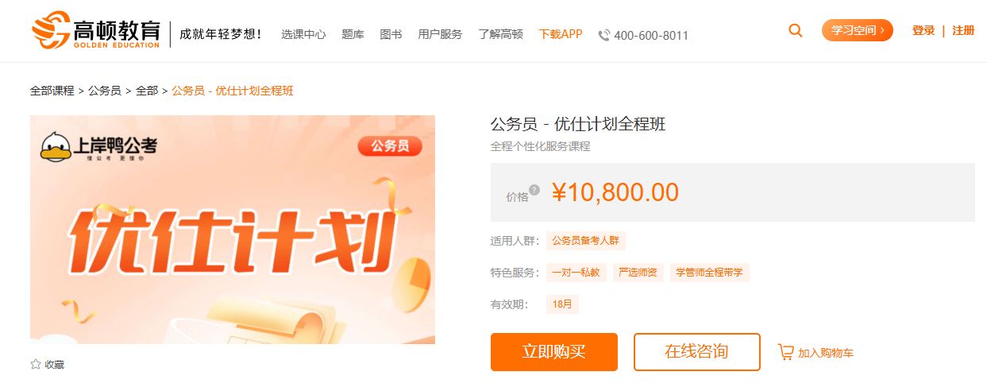
Task: Open the 图书 navigation item
Action: [x=391, y=34]
